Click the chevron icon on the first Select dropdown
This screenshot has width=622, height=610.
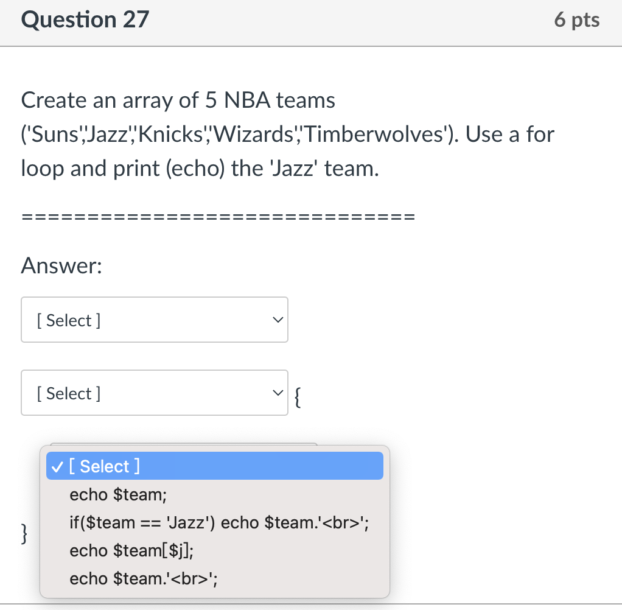(278, 319)
